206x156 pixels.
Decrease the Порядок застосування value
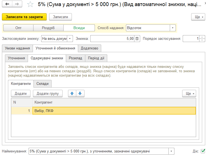coord(202,40)
